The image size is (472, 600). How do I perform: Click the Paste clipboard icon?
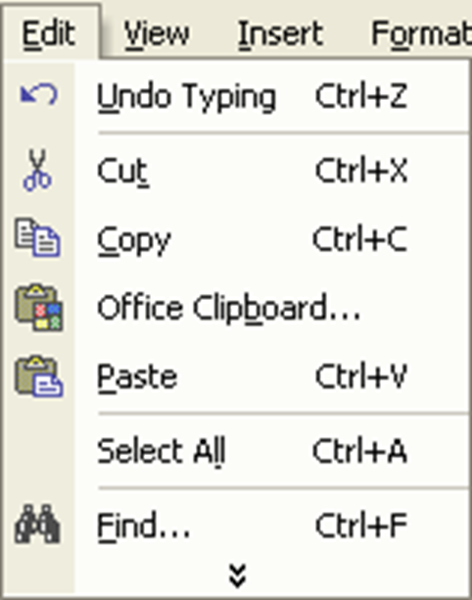(x=38, y=376)
